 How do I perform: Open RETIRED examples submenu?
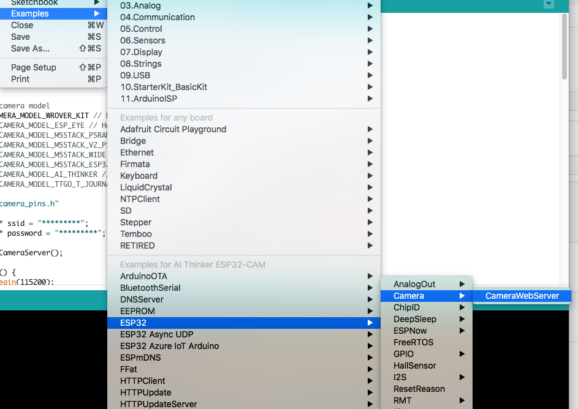pos(244,246)
